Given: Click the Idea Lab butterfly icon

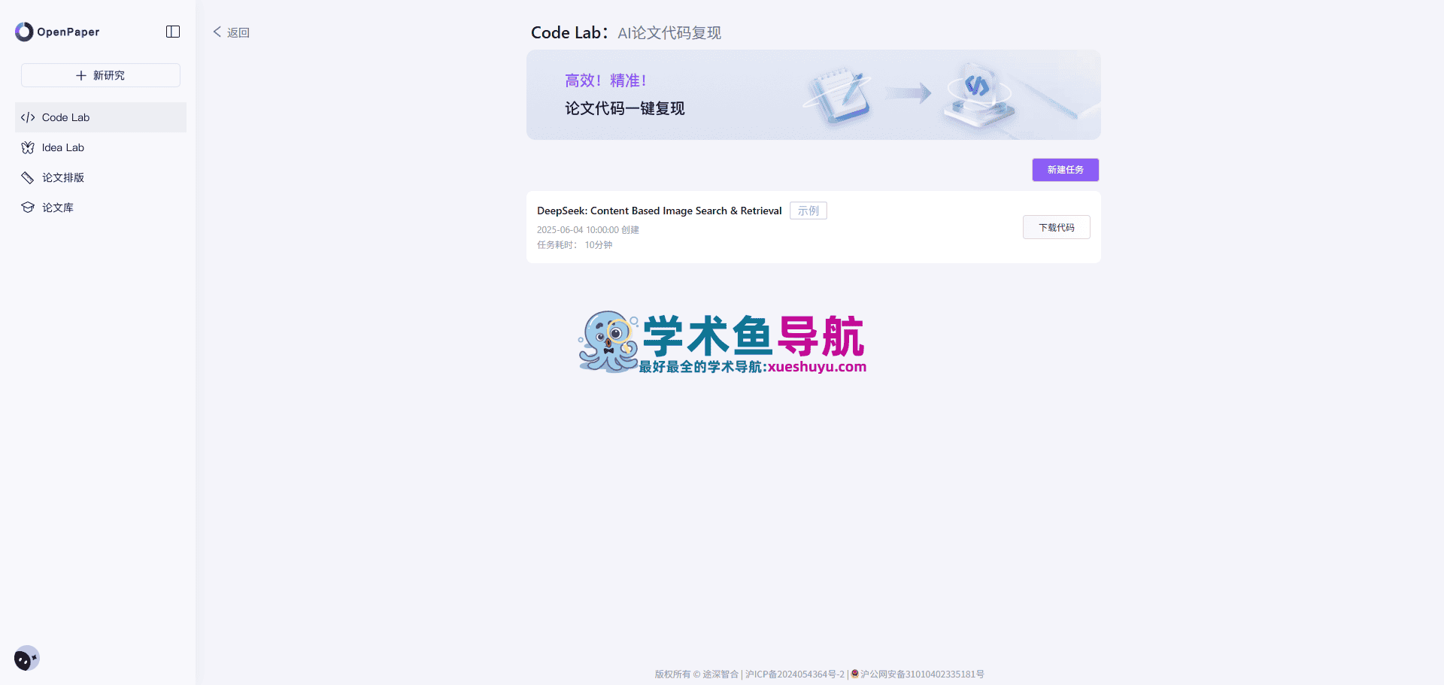Looking at the screenshot, I should pos(28,147).
